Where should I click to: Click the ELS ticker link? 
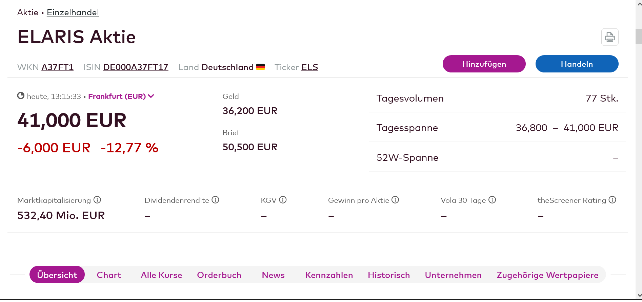click(x=309, y=67)
